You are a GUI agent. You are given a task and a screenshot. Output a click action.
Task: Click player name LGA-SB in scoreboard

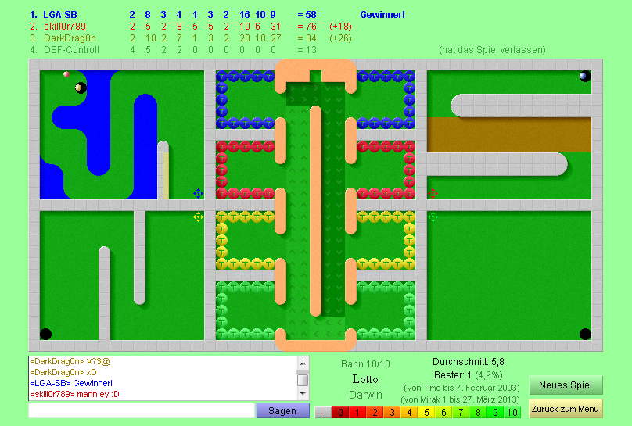[60, 15]
